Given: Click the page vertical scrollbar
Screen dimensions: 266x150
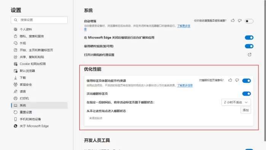Looking at the screenshot, I should pos(265,71).
